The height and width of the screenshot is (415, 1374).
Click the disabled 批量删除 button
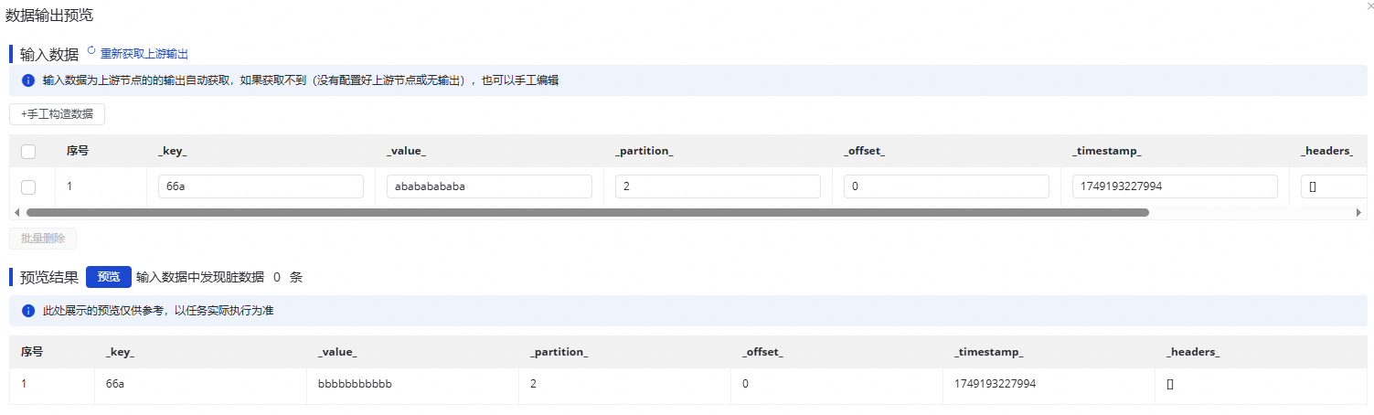tap(43, 239)
